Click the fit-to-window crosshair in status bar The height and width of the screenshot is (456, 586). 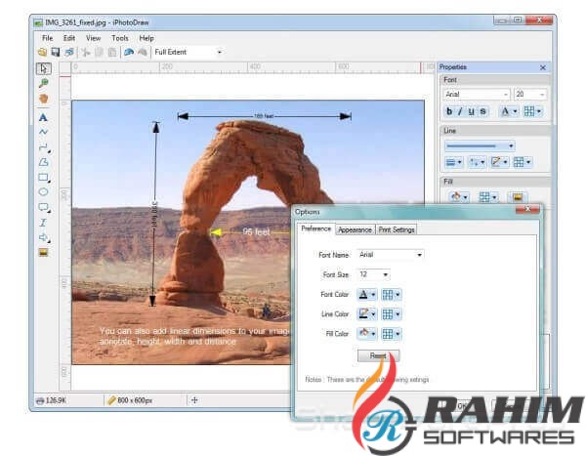click(194, 400)
